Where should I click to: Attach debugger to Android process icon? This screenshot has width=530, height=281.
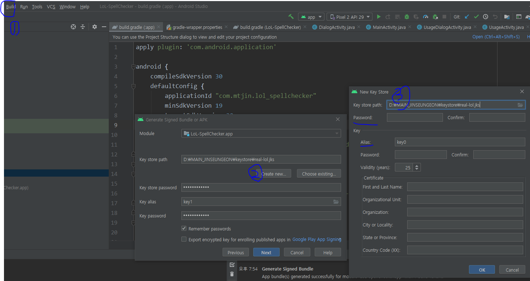[435, 17]
